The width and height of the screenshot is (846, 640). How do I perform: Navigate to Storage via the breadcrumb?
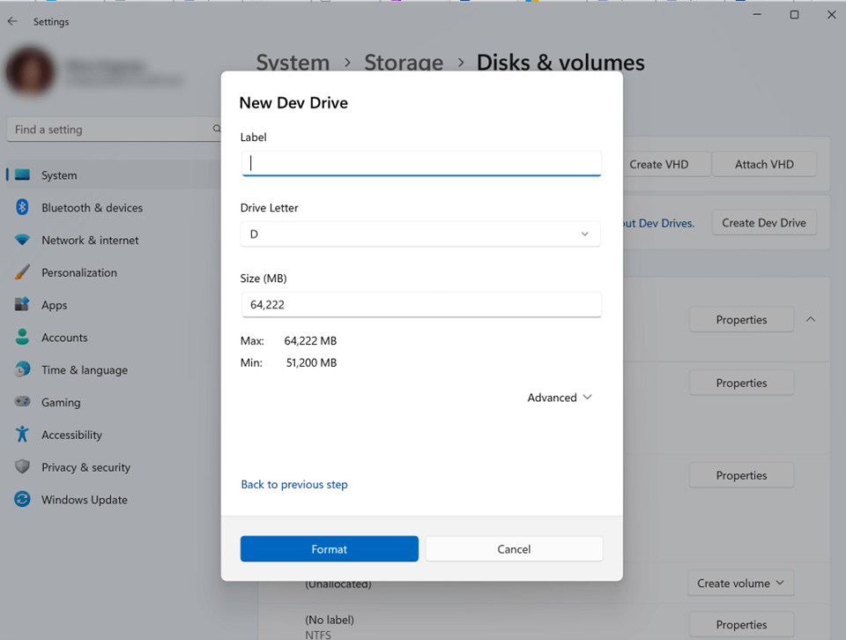coord(404,63)
